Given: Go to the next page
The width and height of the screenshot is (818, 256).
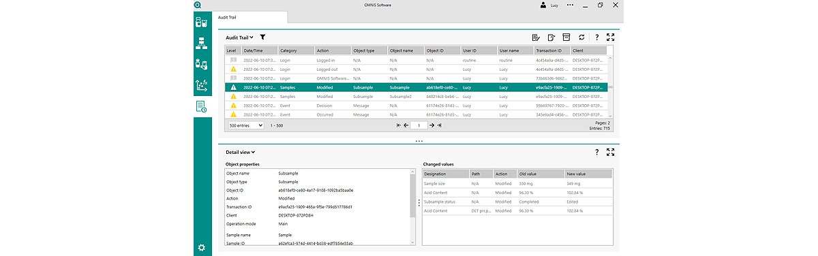Looking at the screenshot, I should pyautogui.click(x=431, y=125).
